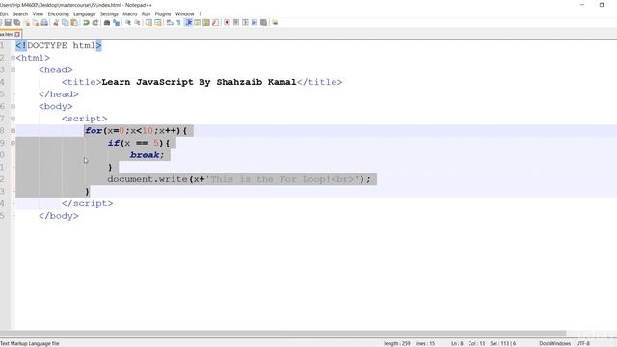Click the Copy toolbar icon
Viewport: 617px width, 347px height.
(65, 23)
